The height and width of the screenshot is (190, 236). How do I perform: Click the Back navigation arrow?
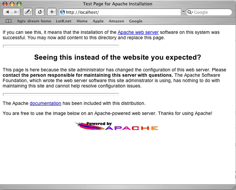(x=7, y=12)
